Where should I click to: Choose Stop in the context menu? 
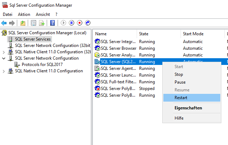[192, 74]
